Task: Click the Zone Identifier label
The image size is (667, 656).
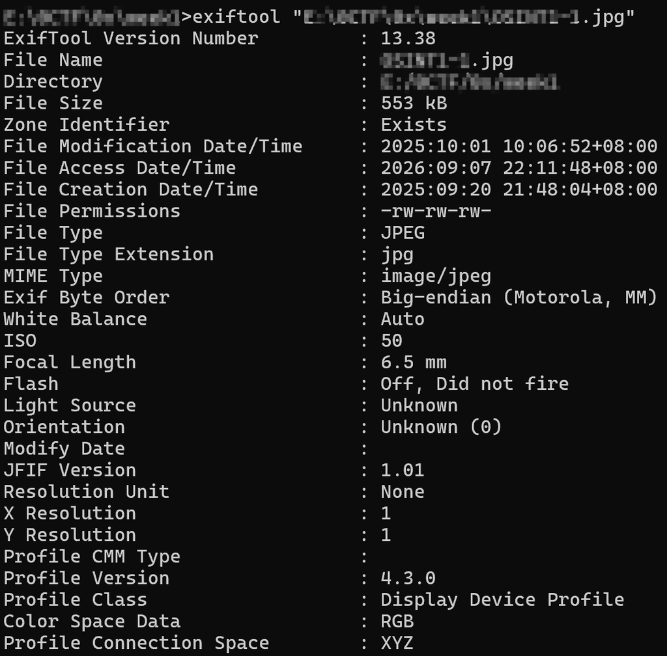Action: 87,125
